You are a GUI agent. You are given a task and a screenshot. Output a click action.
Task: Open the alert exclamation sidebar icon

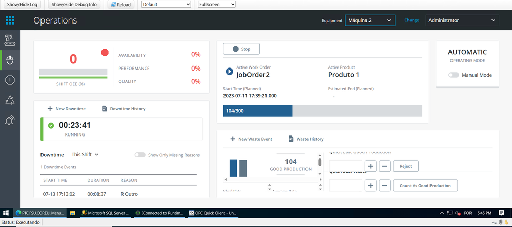coord(10,80)
